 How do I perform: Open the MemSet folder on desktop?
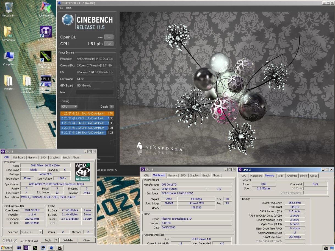(x=9, y=82)
